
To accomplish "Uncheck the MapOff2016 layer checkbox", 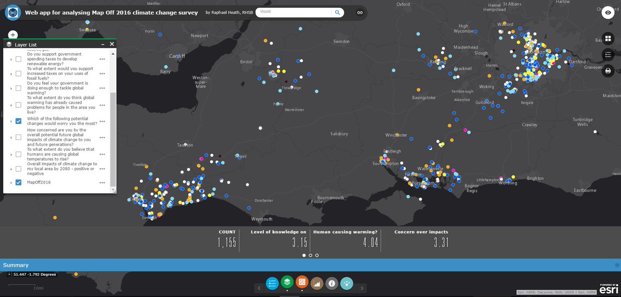I will pyautogui.click(x=18, y=182).
